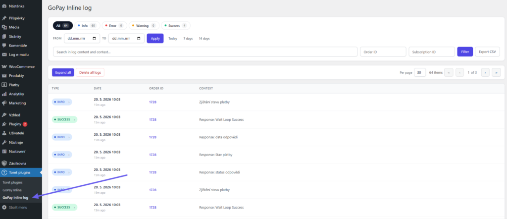Click the Komentáře speech bubble icon

(x=4, y=46)
